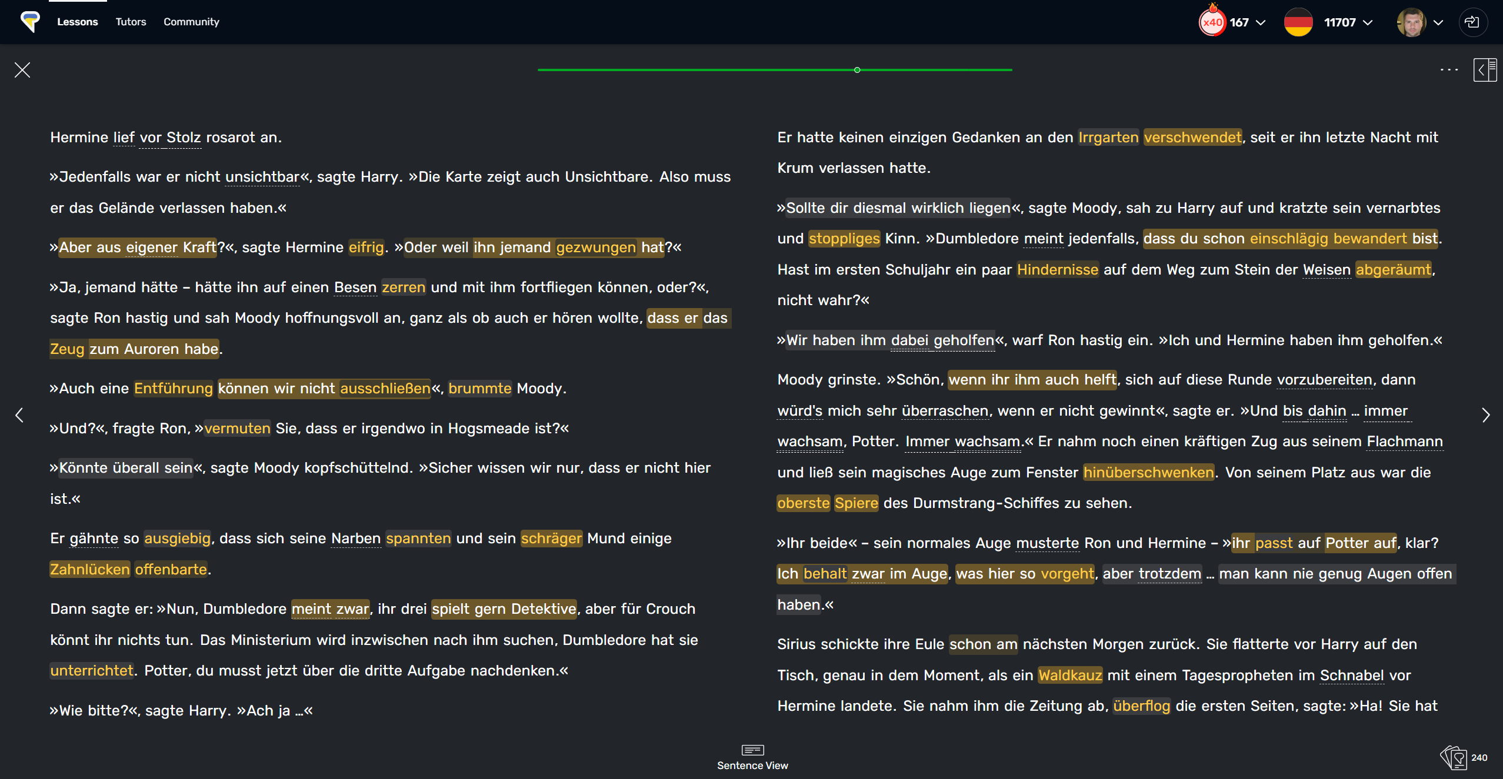Click highlighted word 'Waldkauz'
The height and width of the screenshot is (779, 1503).
point(1070,675)
